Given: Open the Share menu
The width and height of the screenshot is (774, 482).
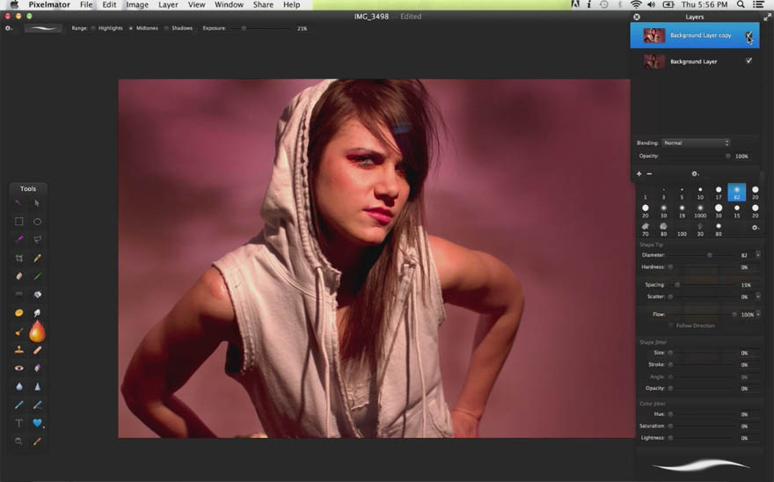Looking at the screenshot, I should tap(263, 4).
